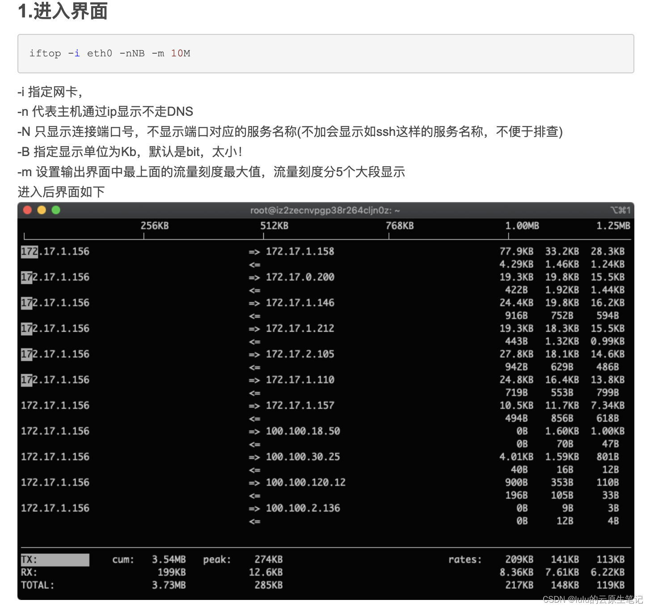Click the iftop command code block
Viewport: 650px width, 608px height.
pos(325,54)
